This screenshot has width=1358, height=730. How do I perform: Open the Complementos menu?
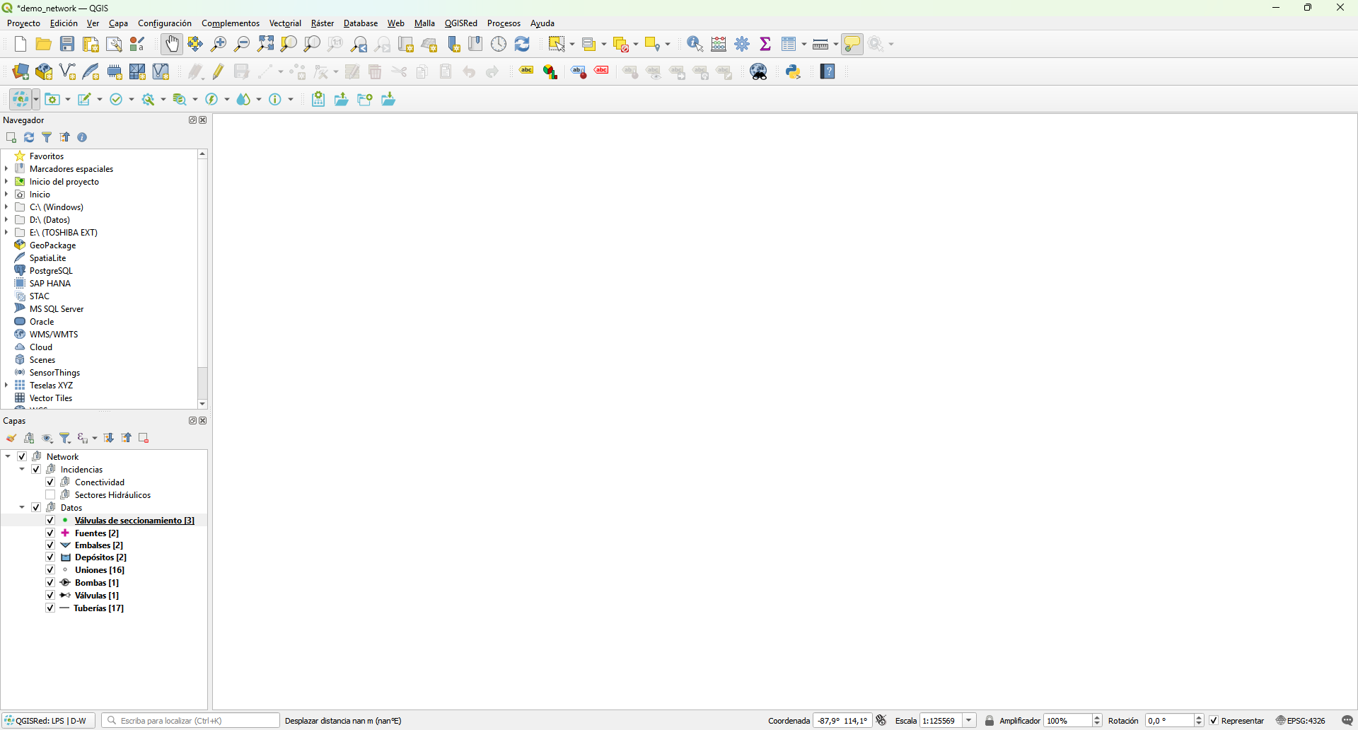pos(231,23)
